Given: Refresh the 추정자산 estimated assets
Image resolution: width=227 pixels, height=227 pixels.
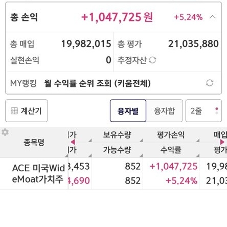Looking at the screenshot, I should pyautogui.click(x=152, y=60).
